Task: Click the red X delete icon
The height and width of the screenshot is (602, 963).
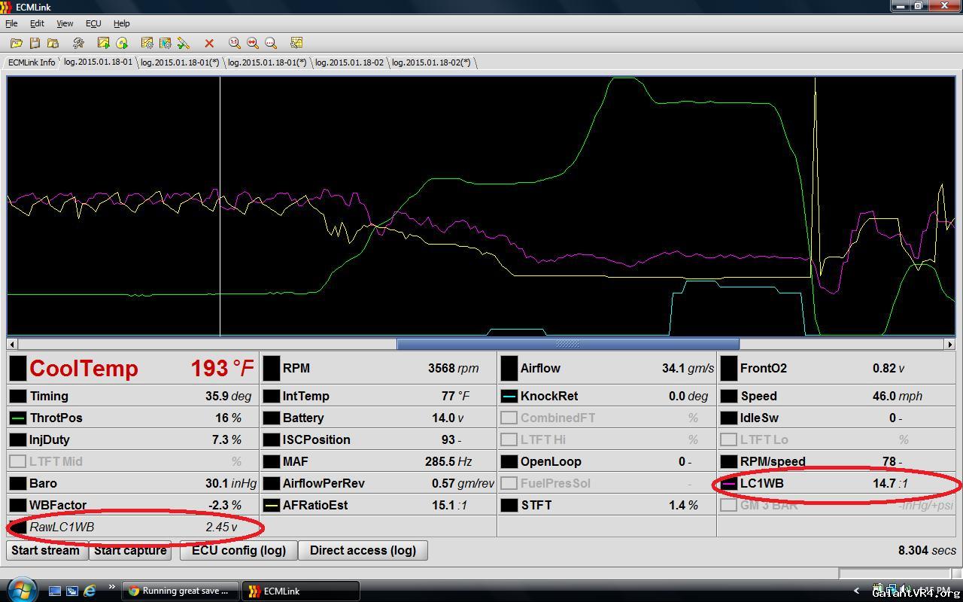Action: pos(209,44)
